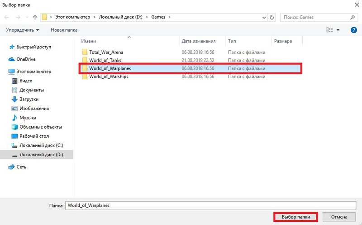This screenshot has height=225, width=362.
Task: Refresh the Games folder listing
Action: pos(272,17)
